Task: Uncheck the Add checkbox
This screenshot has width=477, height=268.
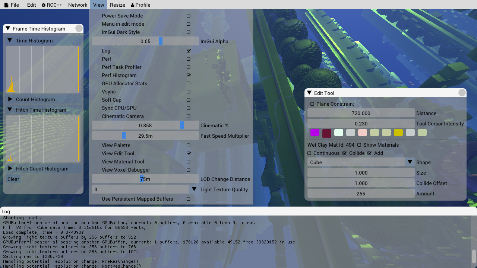Action: pos(370,153)
